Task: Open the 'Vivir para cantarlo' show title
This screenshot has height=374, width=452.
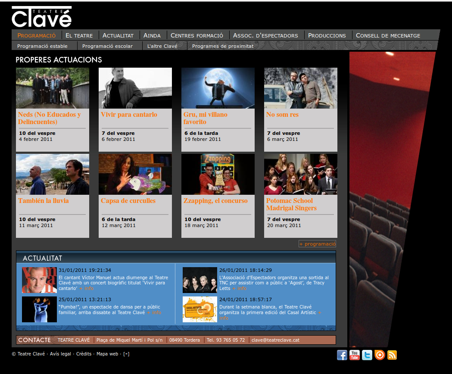Action: [129, 115]
